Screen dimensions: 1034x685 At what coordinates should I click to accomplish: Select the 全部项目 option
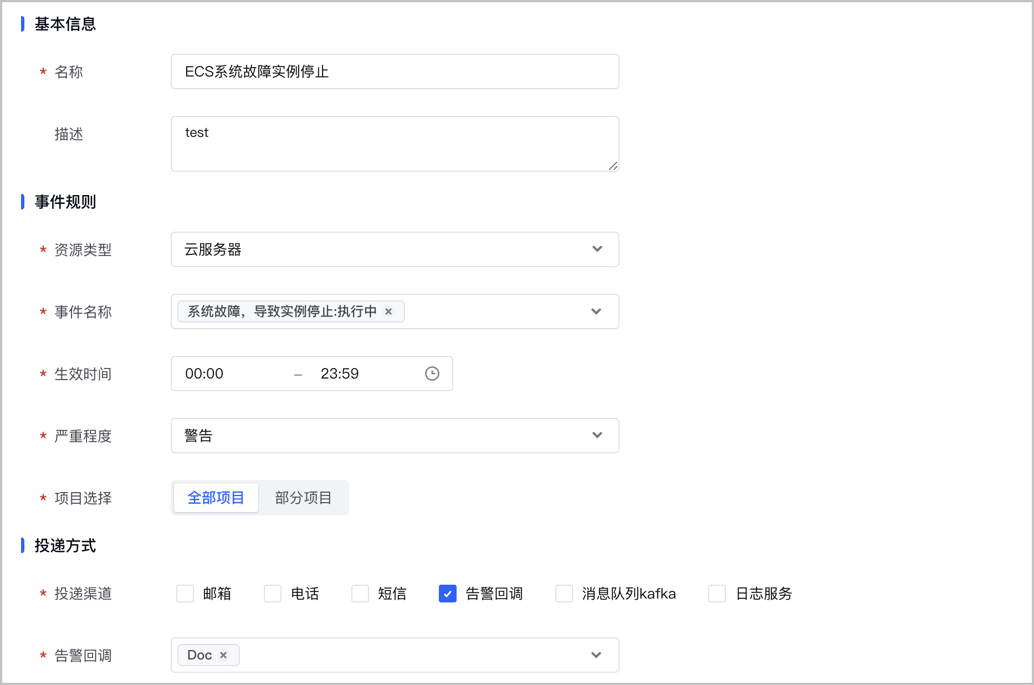point(216,498)
